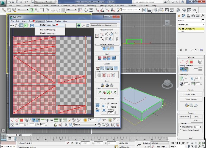Switch to polygon sub-object mode in UV editor
This screenshot has height=148, width=206.
tap(21, 120)
